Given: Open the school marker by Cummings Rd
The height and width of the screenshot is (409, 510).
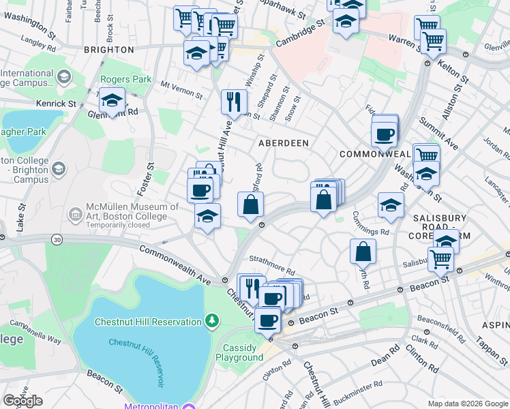Looking at the screenshot, I should [x=391, y=206].
